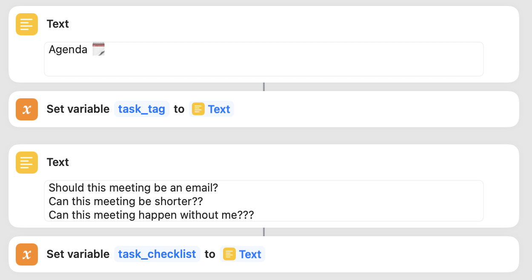Click the connector between Text and Set variable
Viewport: 532px width, 280px height.
[x=264, y=86]
